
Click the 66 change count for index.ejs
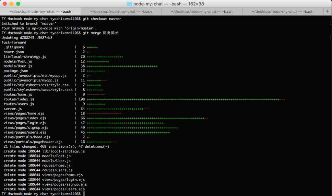pyautogui.click(x=83, y=118)
